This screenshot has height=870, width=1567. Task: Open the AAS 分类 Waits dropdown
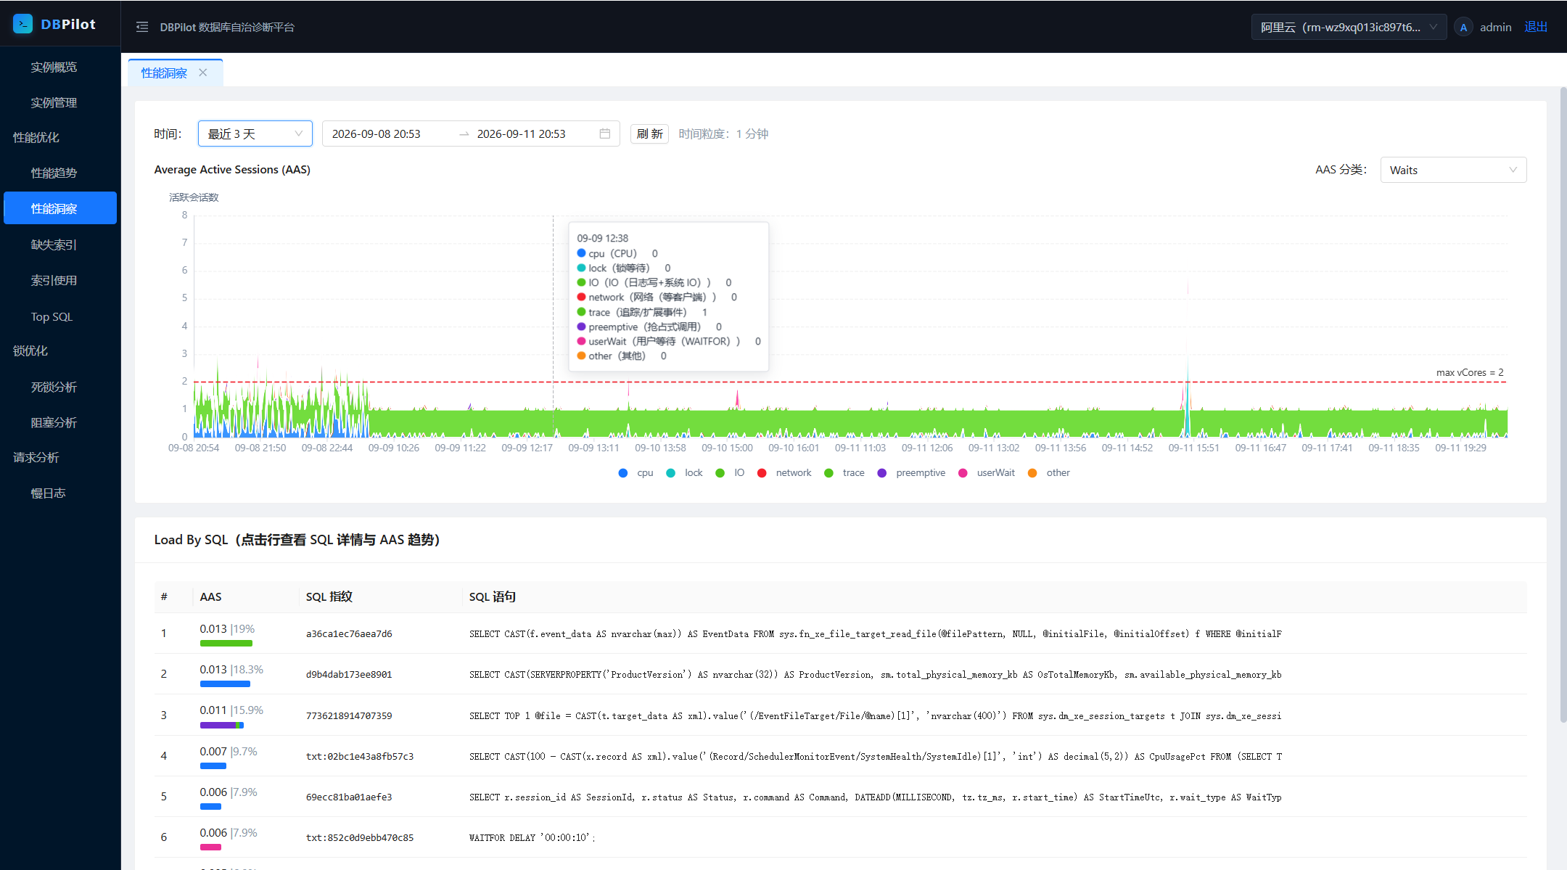[1453, 170]
